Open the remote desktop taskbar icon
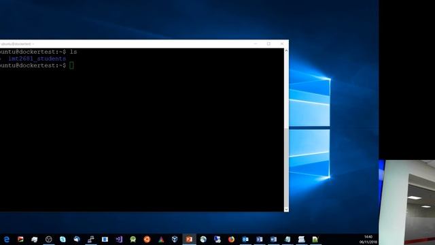Image resolution: width=435 pixels, height=245 pixels. (217, 239)
